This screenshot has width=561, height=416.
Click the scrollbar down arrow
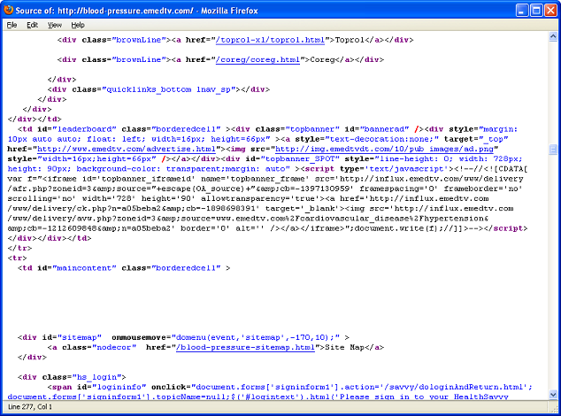[553, 395]
